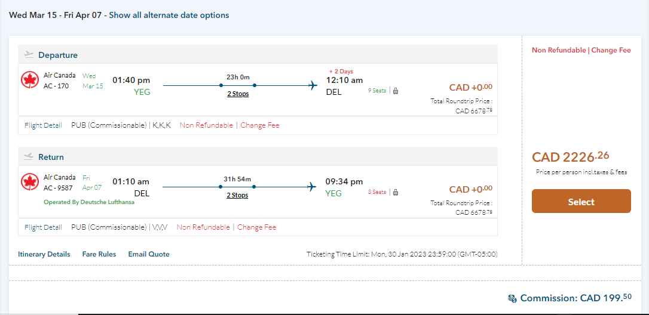Click the Air Canada logo on return flight

point(29,181)
